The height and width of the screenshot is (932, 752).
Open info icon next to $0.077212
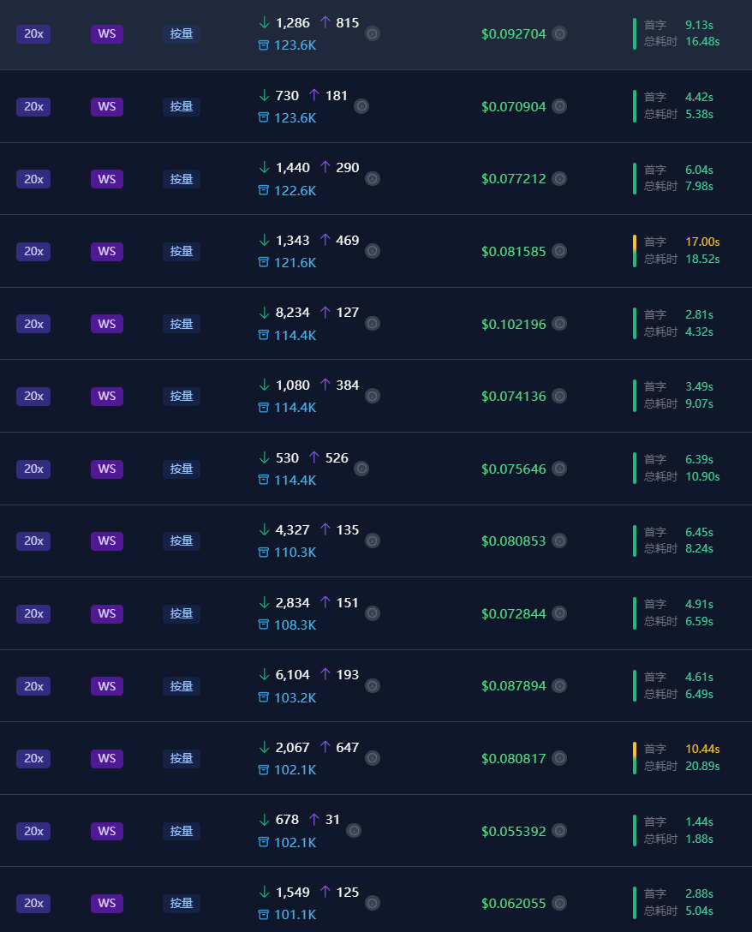pos(558,179)
